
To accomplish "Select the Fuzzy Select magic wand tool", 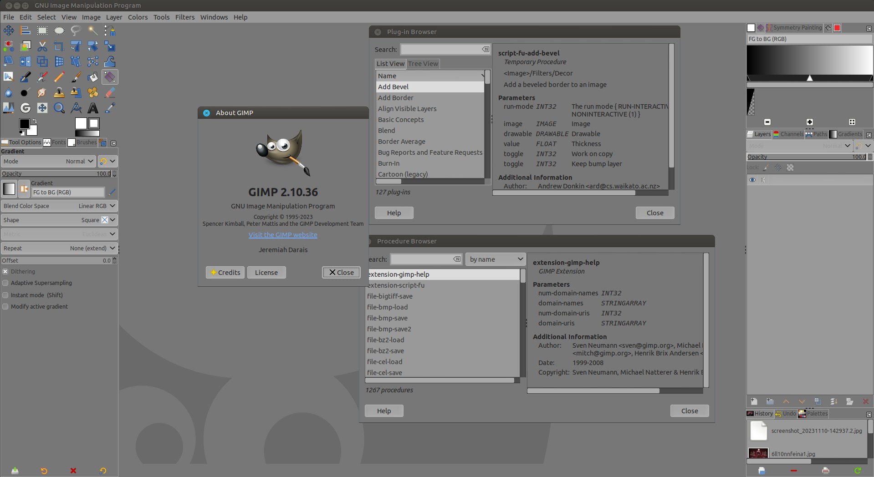I will [93, 30].
